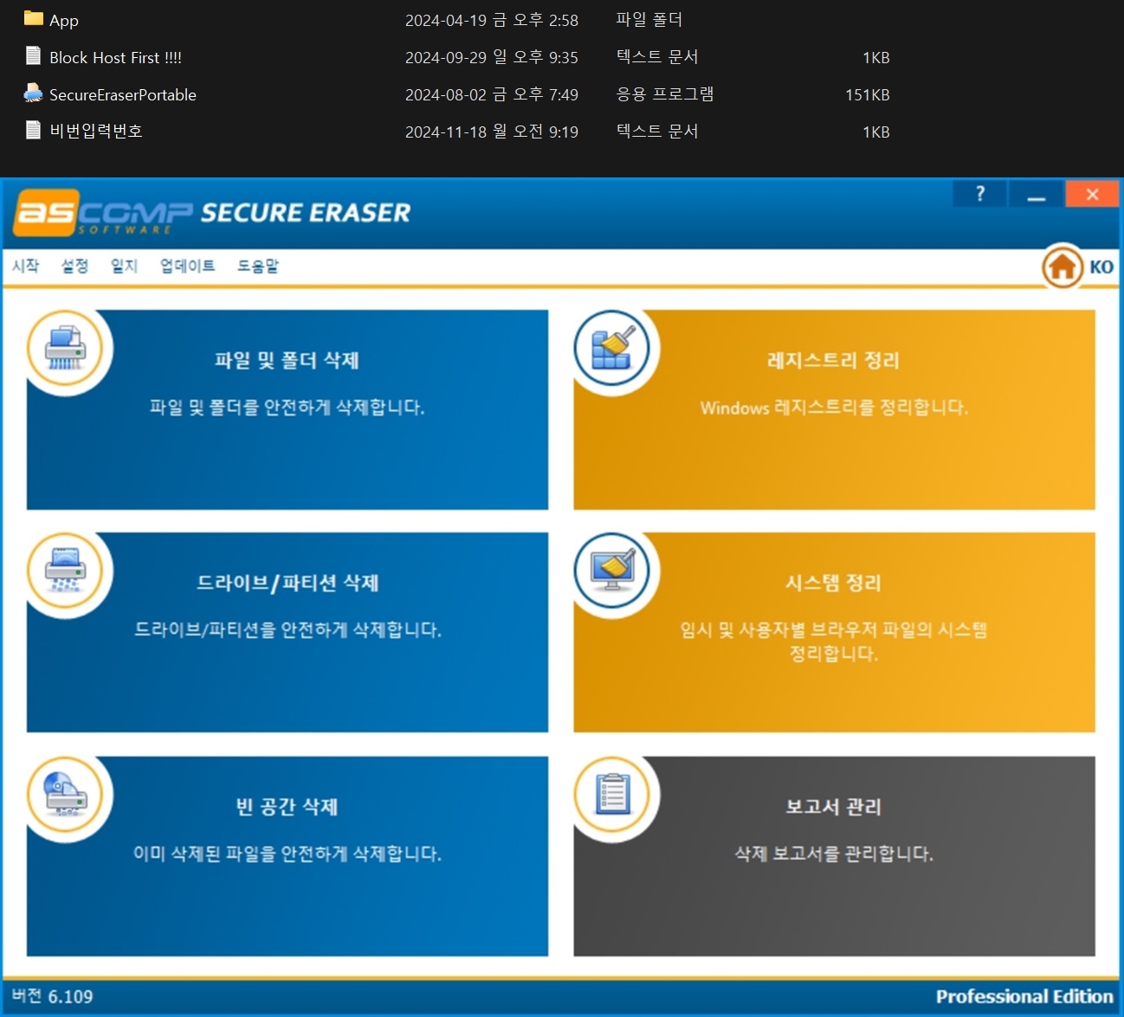Open the 설정 menu
This screenshot has width=1124, height=1017.
coord(74,266)
